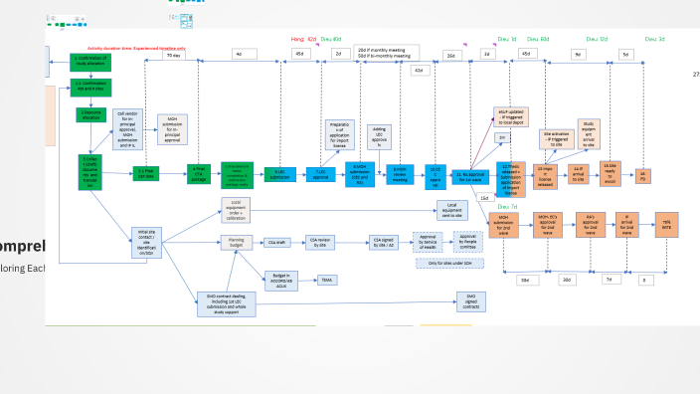
Task: Click the '11. RA approval for 1st wave' box
Action: [470, 177]
